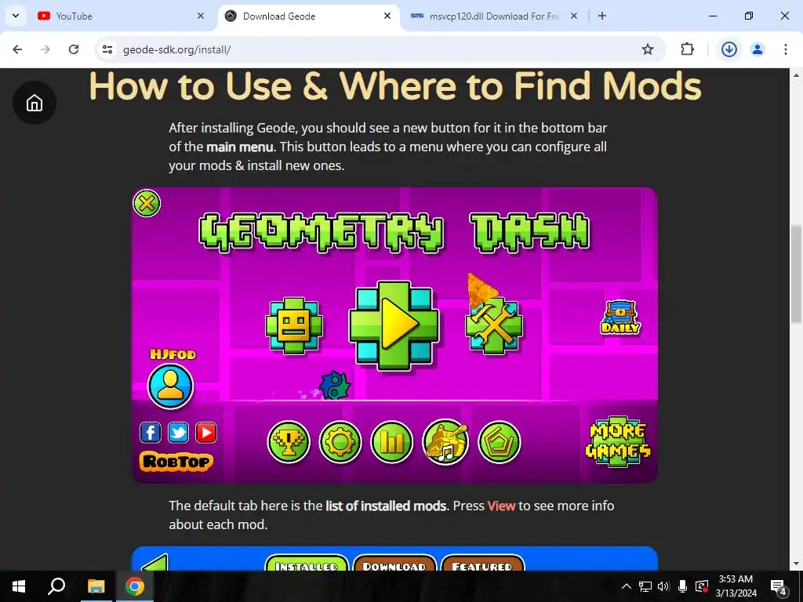The width and height of the screenshot is (803, 602).
Task: Click the address bar URL
Action: (176, 49)
